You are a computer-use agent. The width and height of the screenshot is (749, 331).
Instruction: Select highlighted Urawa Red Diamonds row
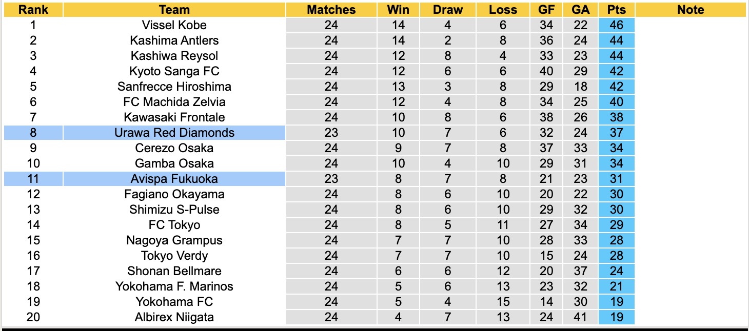(x=174, y=133)
